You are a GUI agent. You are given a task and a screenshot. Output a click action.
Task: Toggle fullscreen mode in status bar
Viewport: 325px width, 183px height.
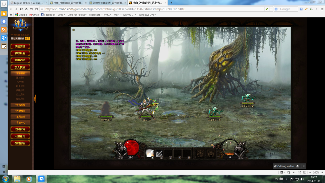tap(300, 173)
